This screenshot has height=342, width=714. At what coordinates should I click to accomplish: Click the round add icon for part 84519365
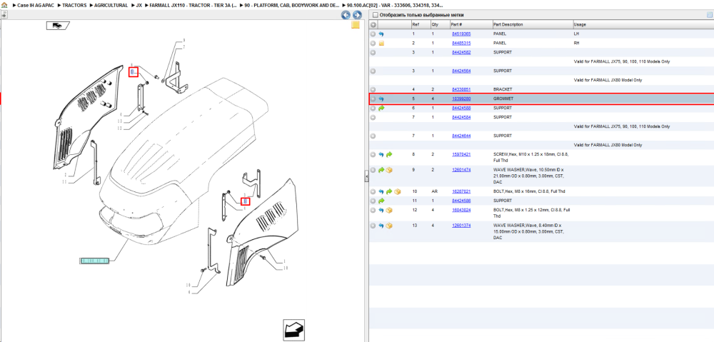(373, 34)
